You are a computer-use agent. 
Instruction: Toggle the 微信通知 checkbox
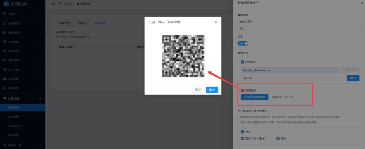click(x=242, y=90)
